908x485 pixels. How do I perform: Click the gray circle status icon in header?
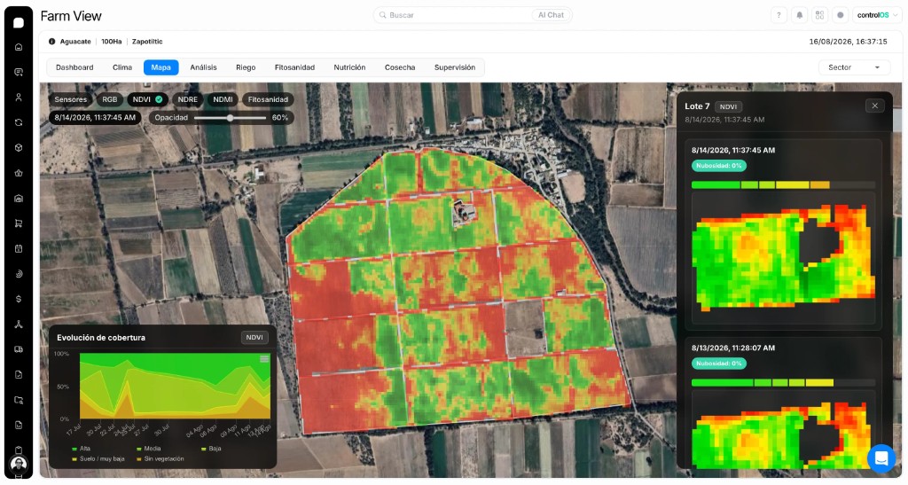tap(841, 16)
